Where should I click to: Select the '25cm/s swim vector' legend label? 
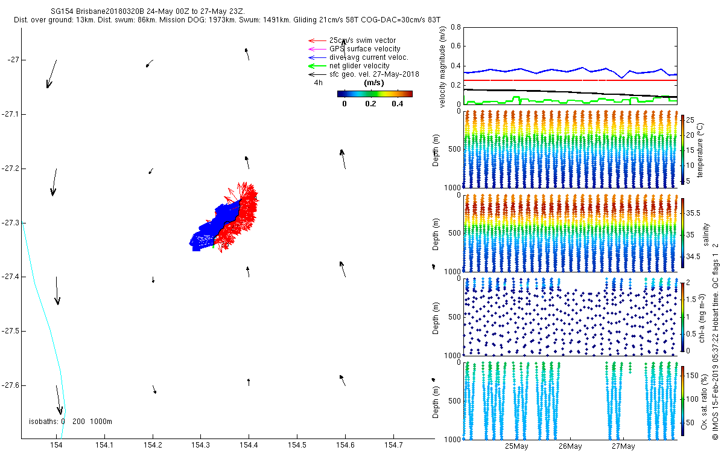click(x=363, y=40)
